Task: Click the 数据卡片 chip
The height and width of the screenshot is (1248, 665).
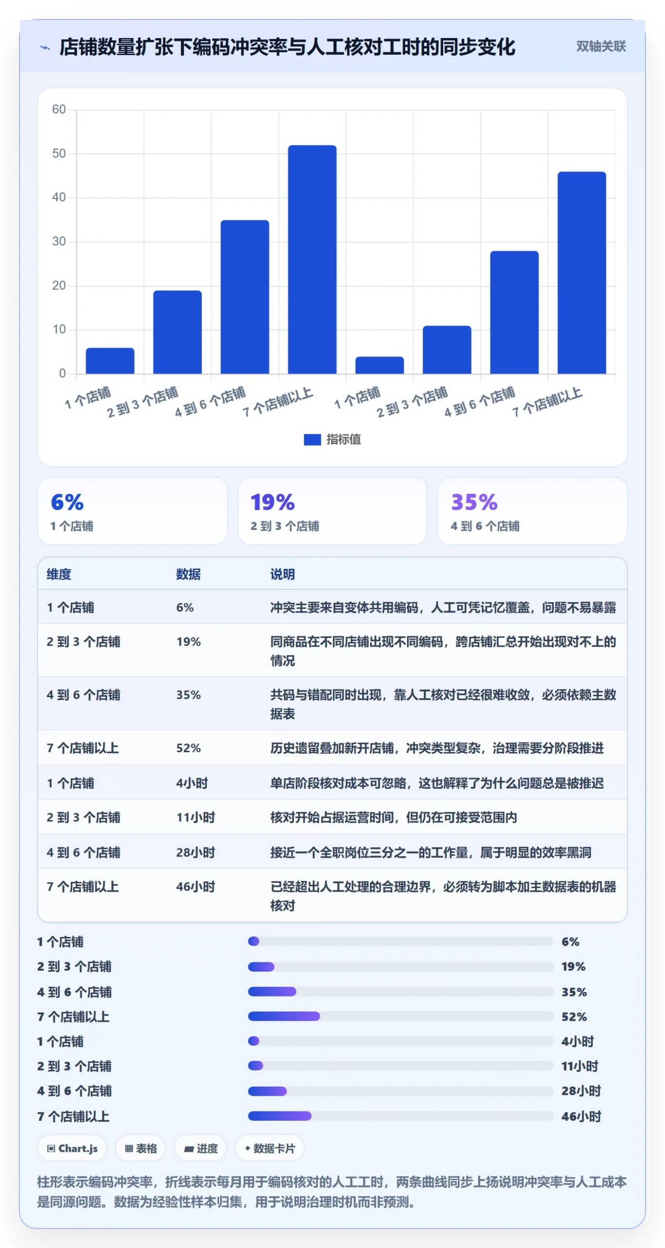Action: tap(270, 1148)
